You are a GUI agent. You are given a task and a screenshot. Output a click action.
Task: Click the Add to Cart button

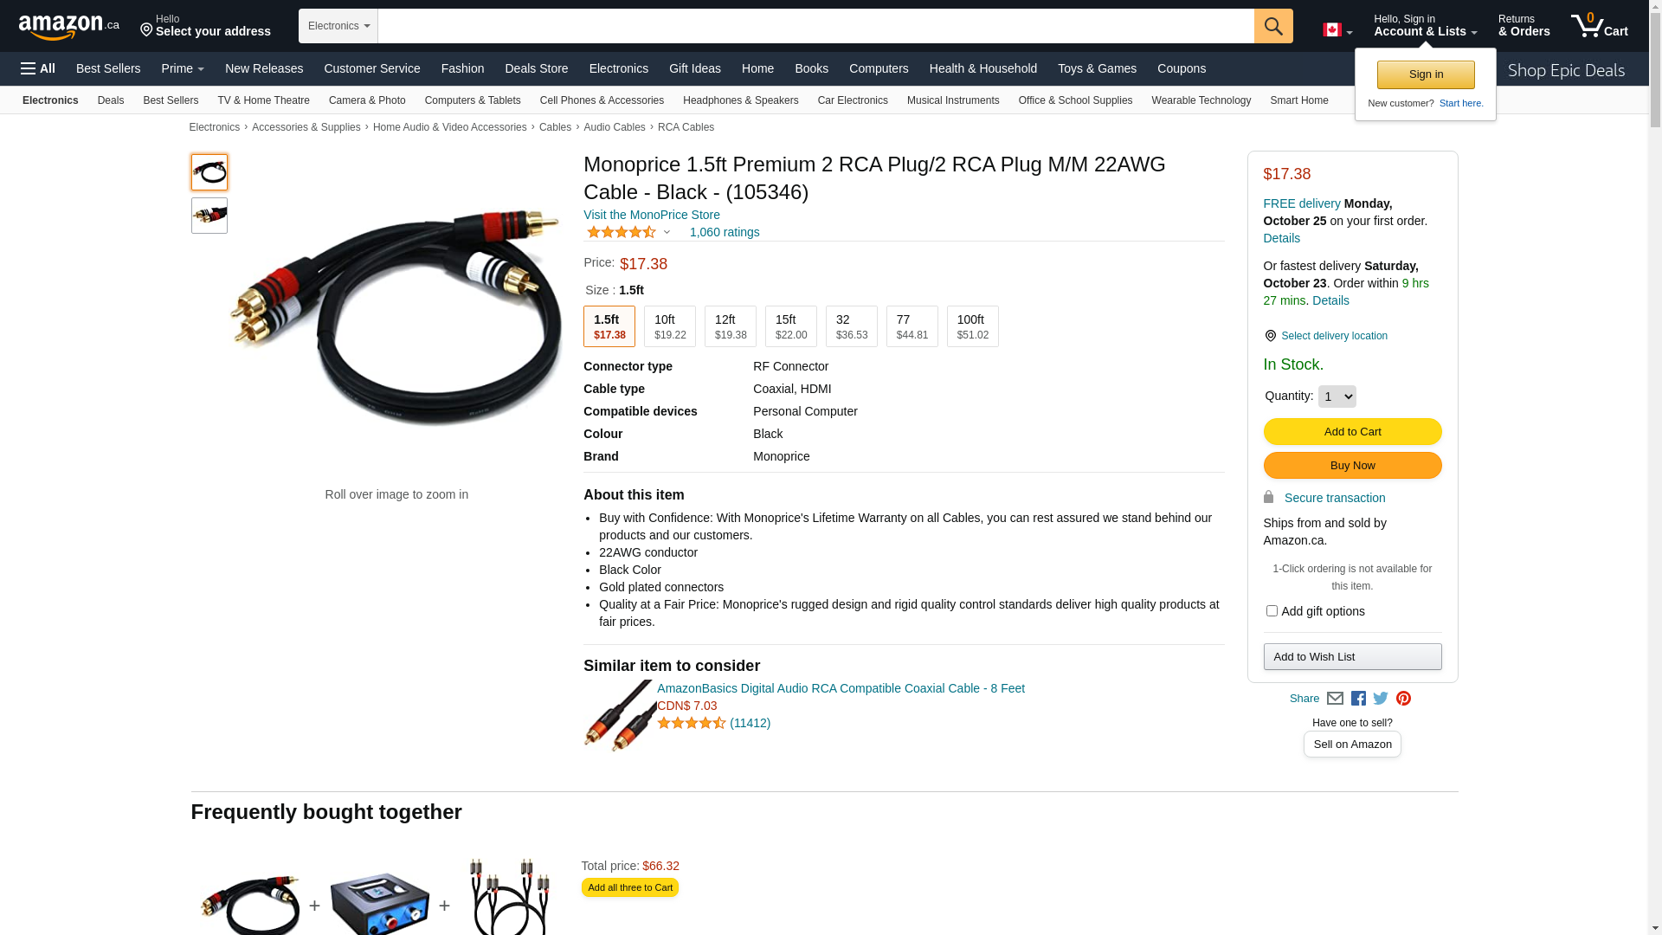click(1352, 432)
